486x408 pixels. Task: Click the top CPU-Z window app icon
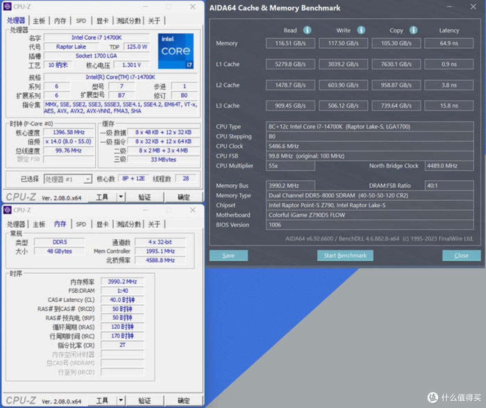[x=7, y=6]
